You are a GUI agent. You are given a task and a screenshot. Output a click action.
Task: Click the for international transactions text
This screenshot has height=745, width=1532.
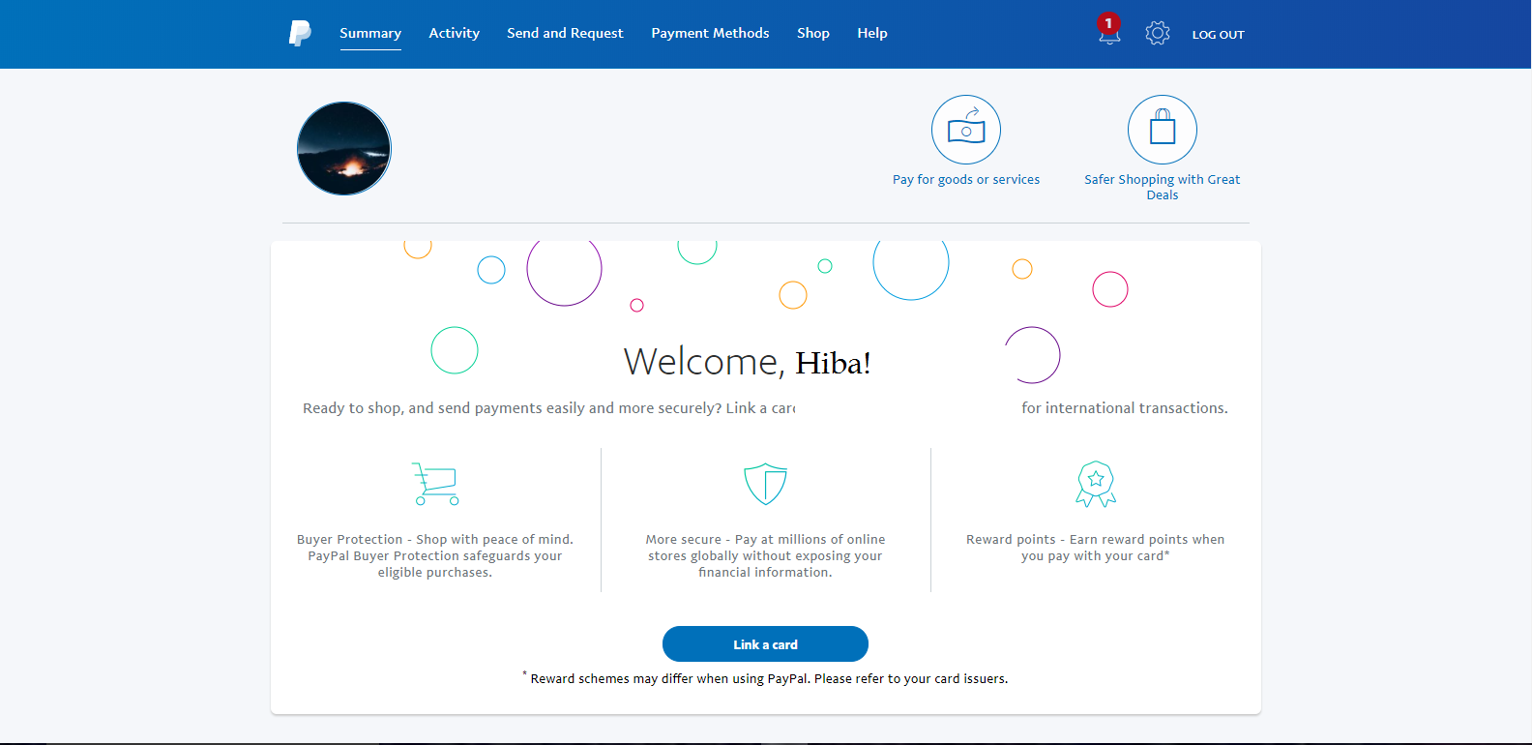click(x=1125, y=408)
